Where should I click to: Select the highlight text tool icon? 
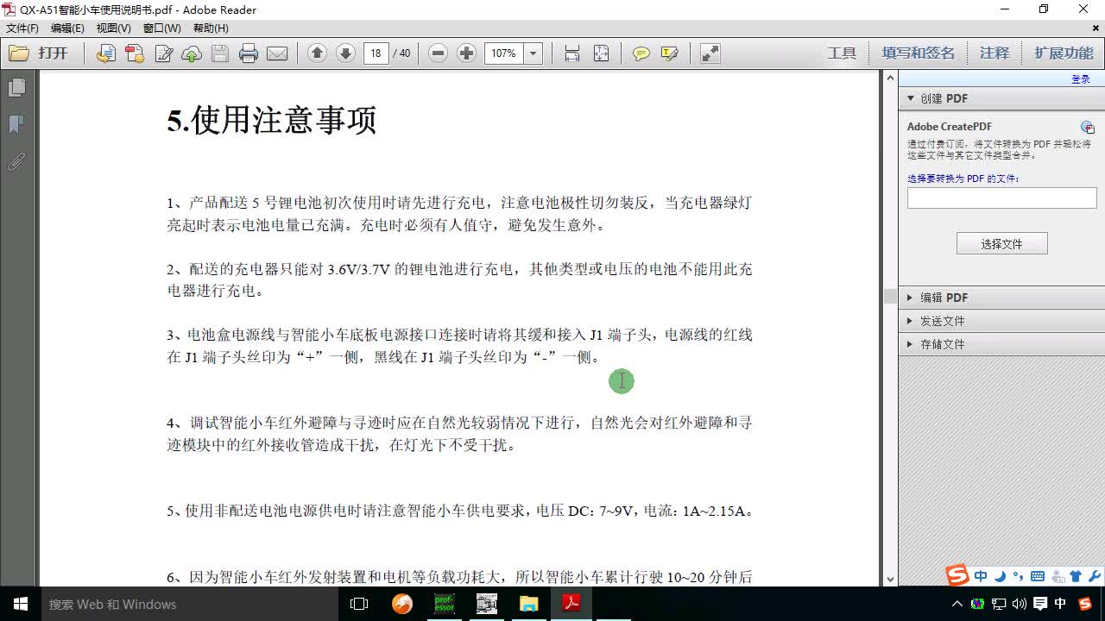669,53
